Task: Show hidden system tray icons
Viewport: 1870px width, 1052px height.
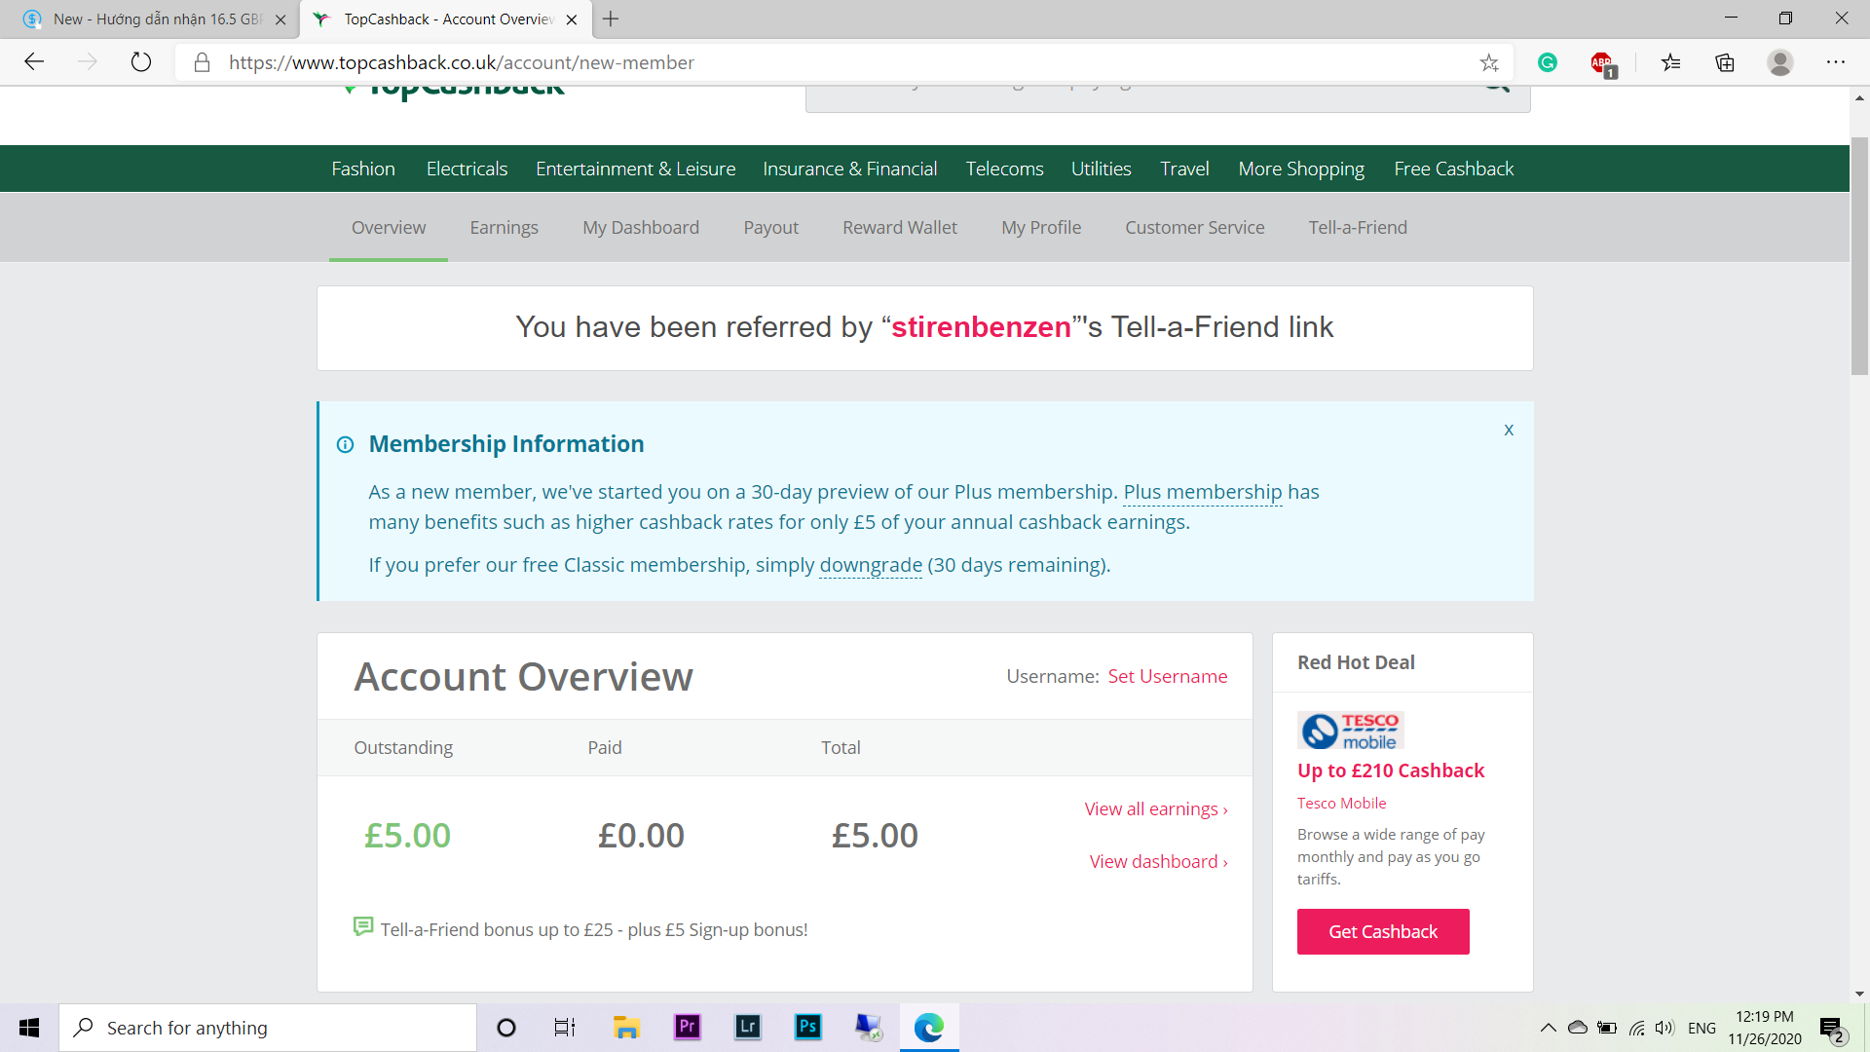Action: pyautogui.click(x=1549, y=1028)
